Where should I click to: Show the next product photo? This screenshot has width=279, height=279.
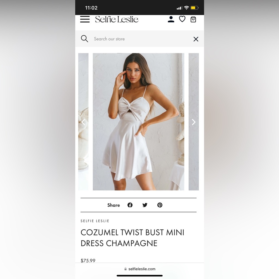(x=194, y=122)
